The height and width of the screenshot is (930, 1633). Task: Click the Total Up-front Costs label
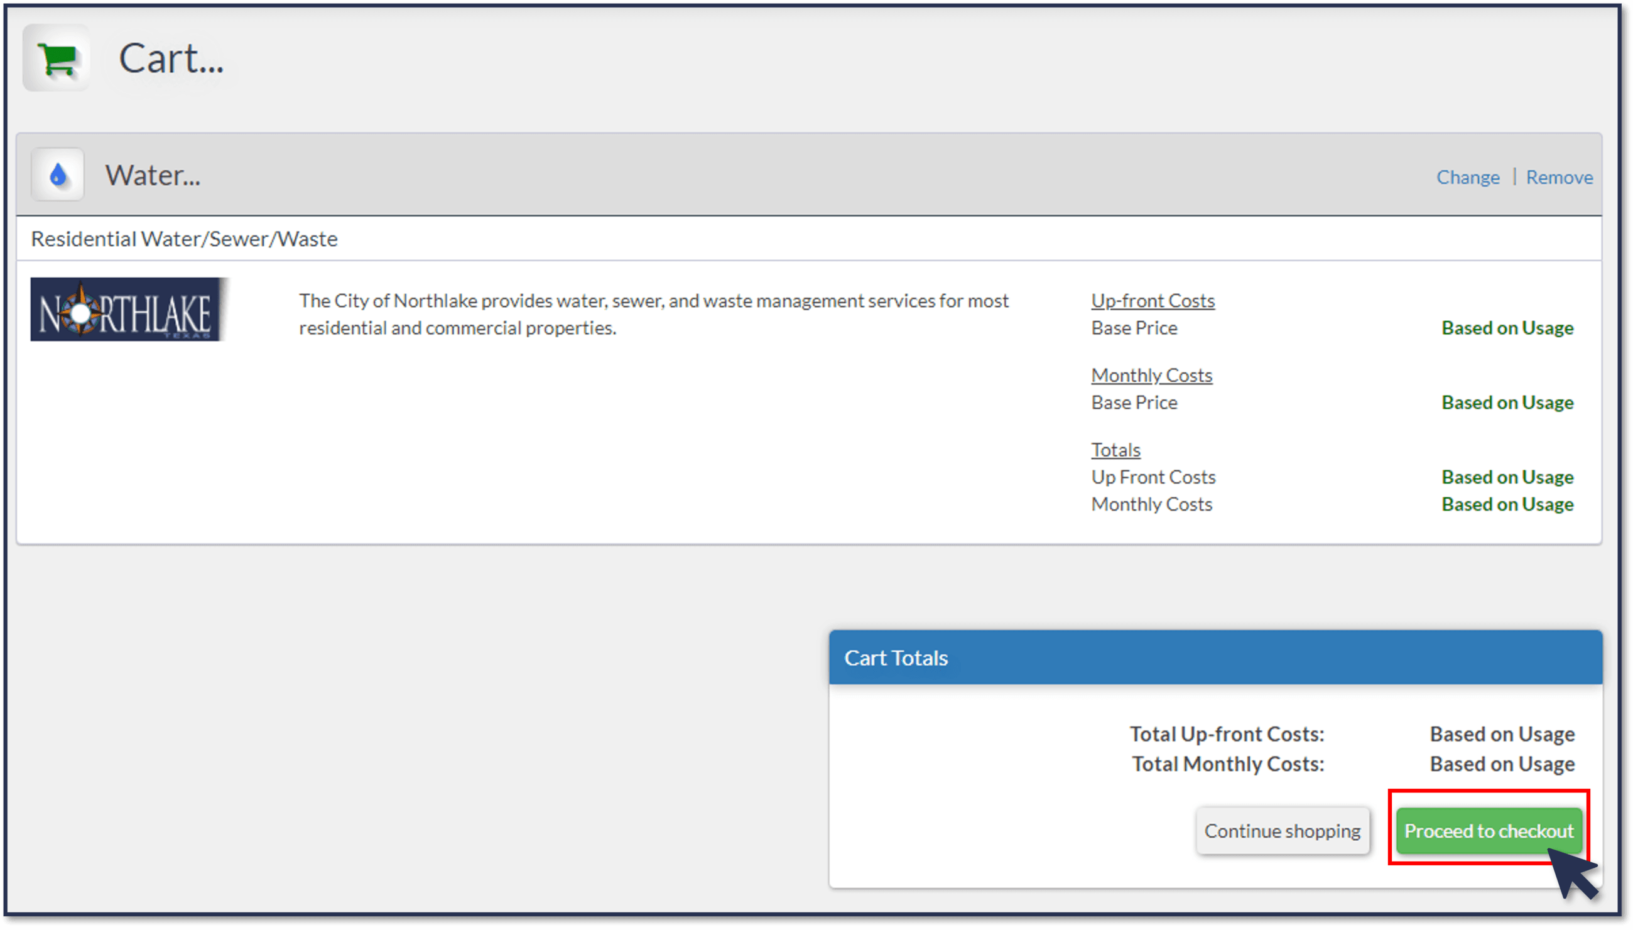point(1227,734)
